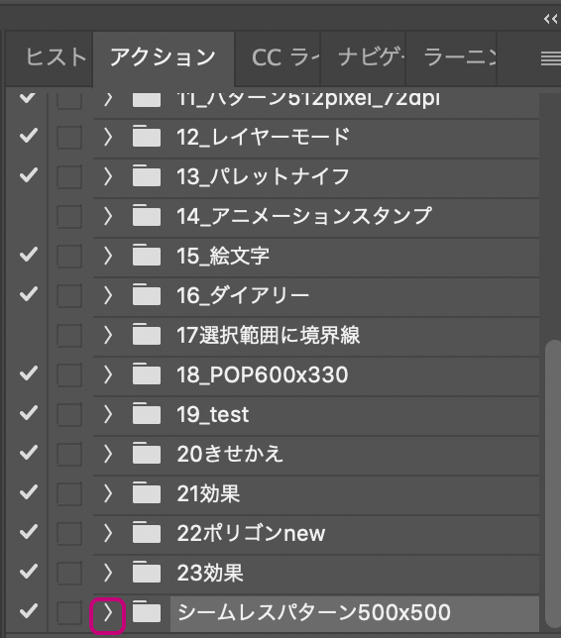Click the Actions panel vertical scrollbar
Screen dimensions: 561x638
pos(553,484)
